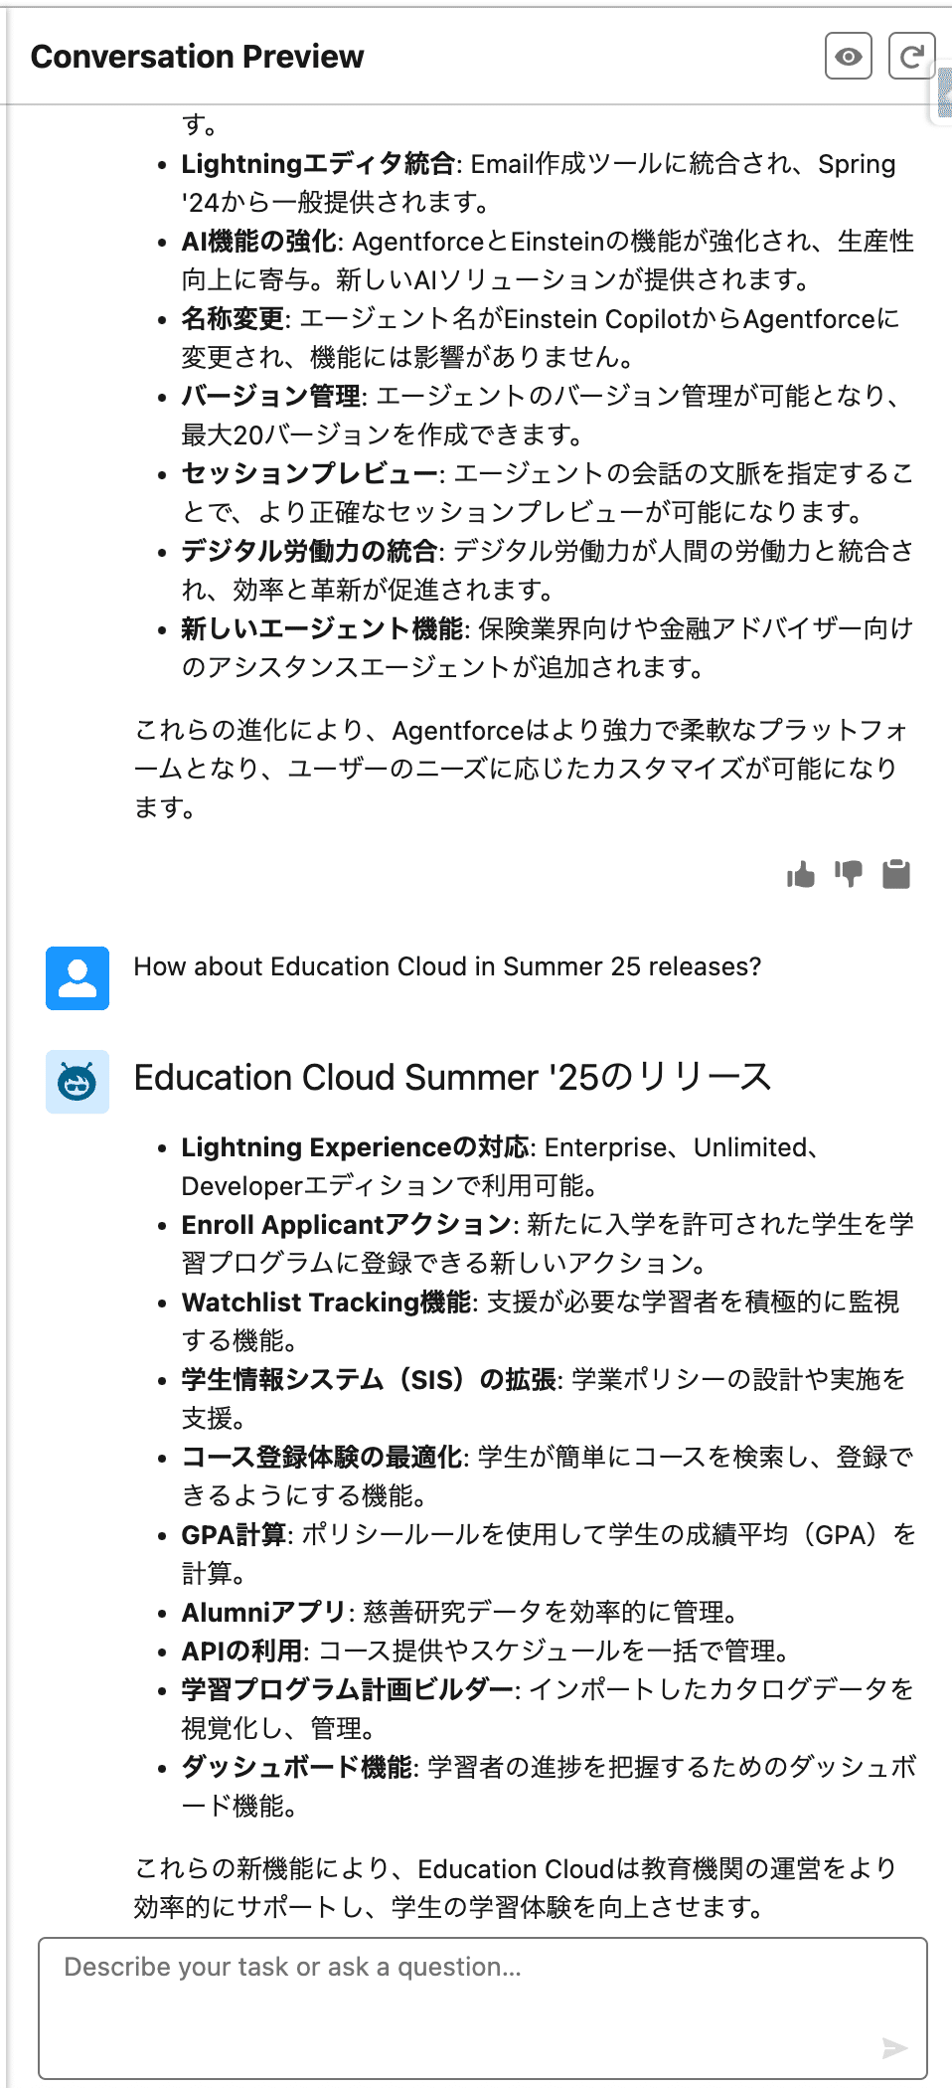Give thumbs up to the Agentforce response
The height and width of the screenshot is (2088, 952).
pyautogui.click(x=801, y=875)
